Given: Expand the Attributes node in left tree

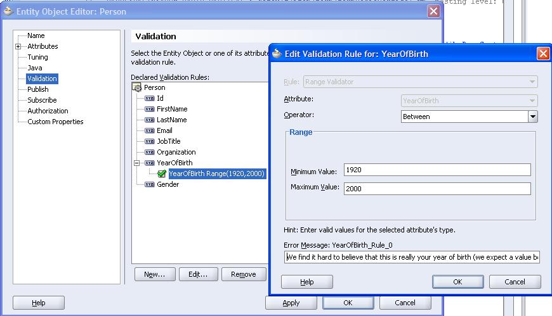Looking at the screenshot, I should (x=18, y=46).
